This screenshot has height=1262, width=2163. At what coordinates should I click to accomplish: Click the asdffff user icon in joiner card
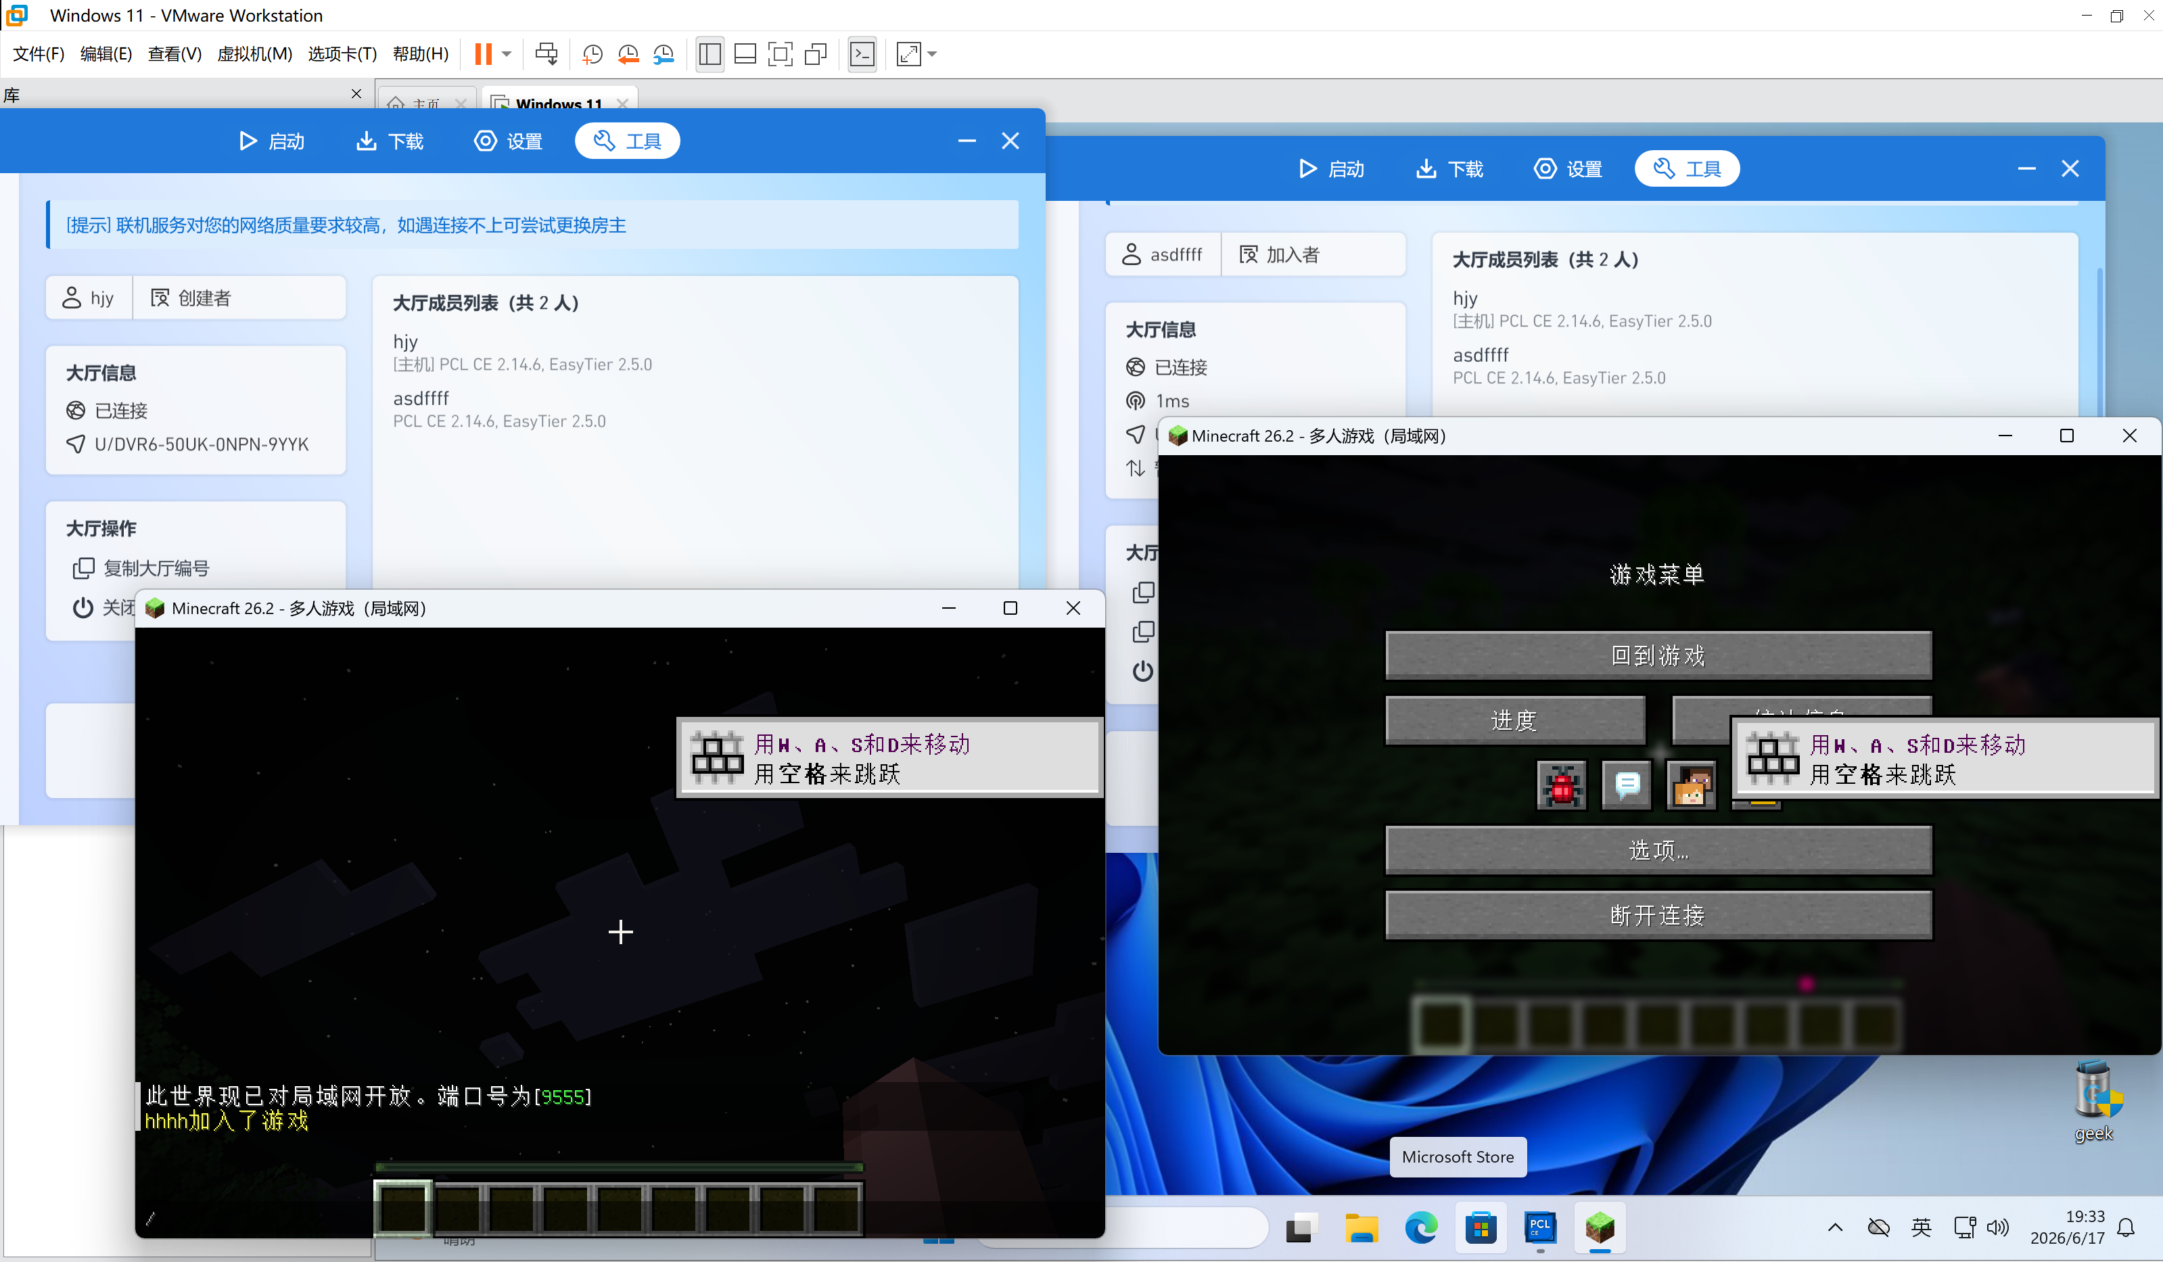(x=1132, y=255)
